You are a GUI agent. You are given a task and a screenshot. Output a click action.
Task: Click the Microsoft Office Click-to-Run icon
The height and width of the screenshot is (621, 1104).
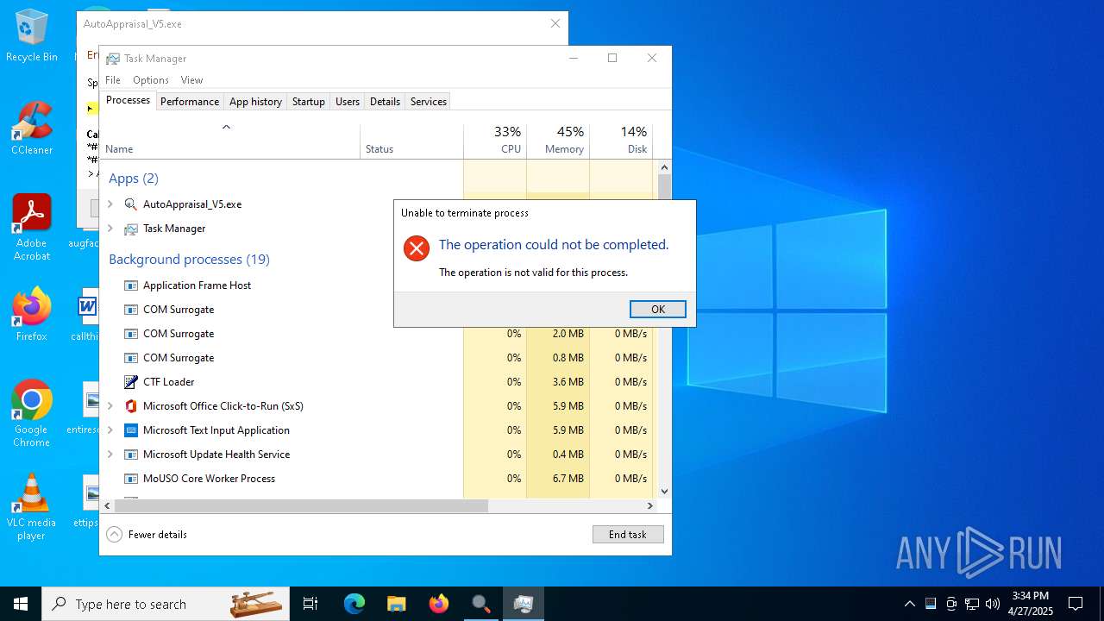pos(131,406)
